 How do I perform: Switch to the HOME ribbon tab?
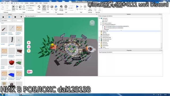click(22, 3)
